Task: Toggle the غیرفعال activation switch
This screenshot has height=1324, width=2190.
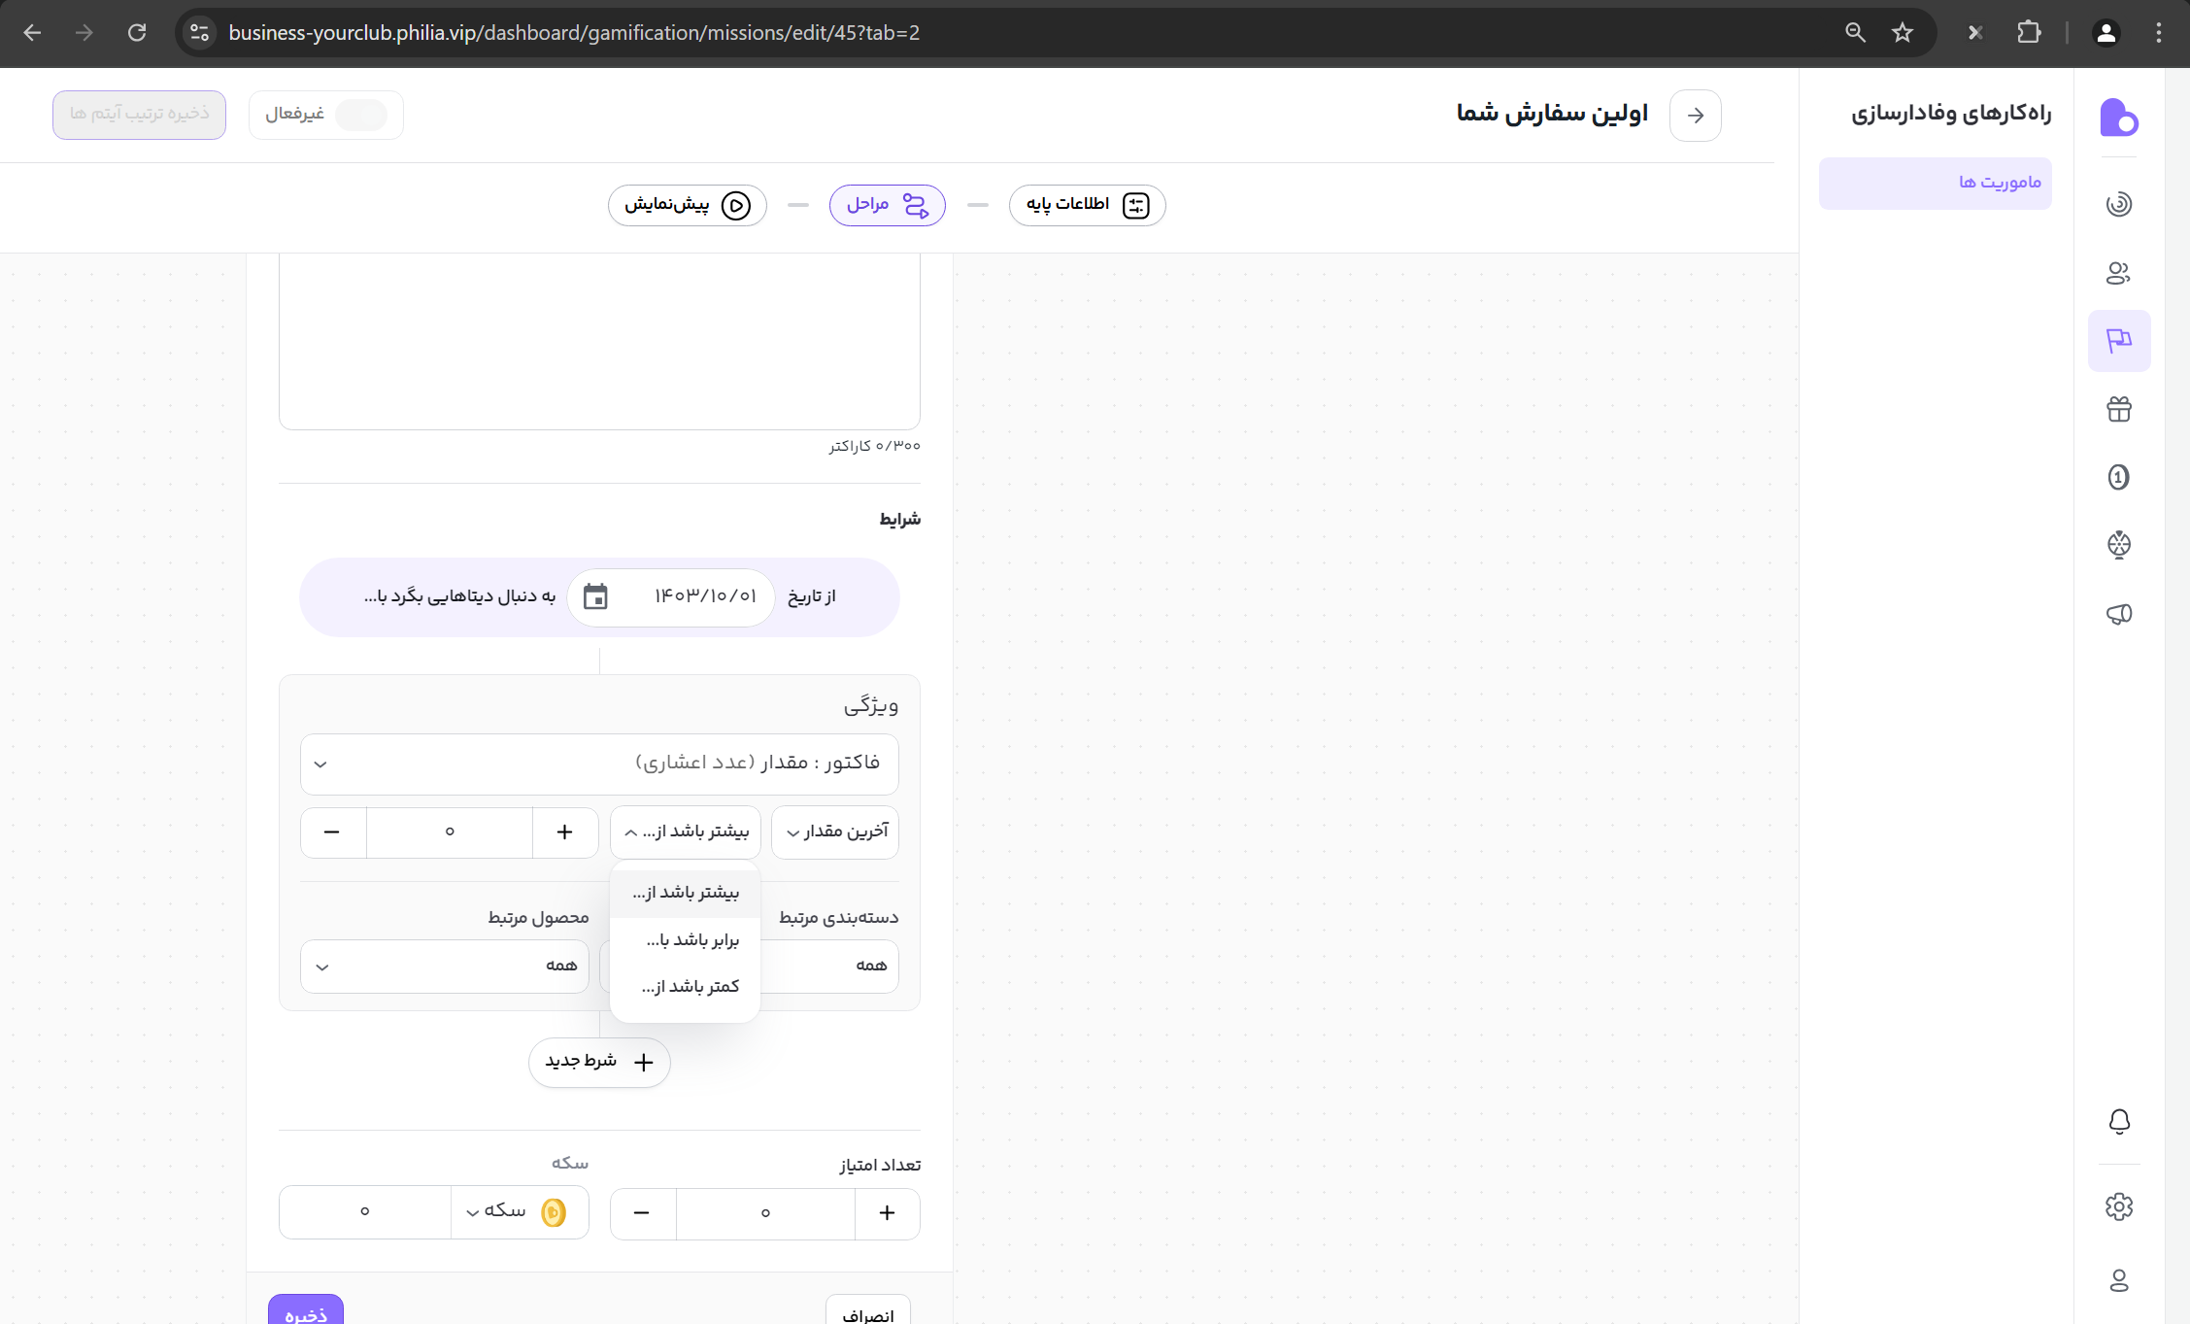Action: pos(360,115)
